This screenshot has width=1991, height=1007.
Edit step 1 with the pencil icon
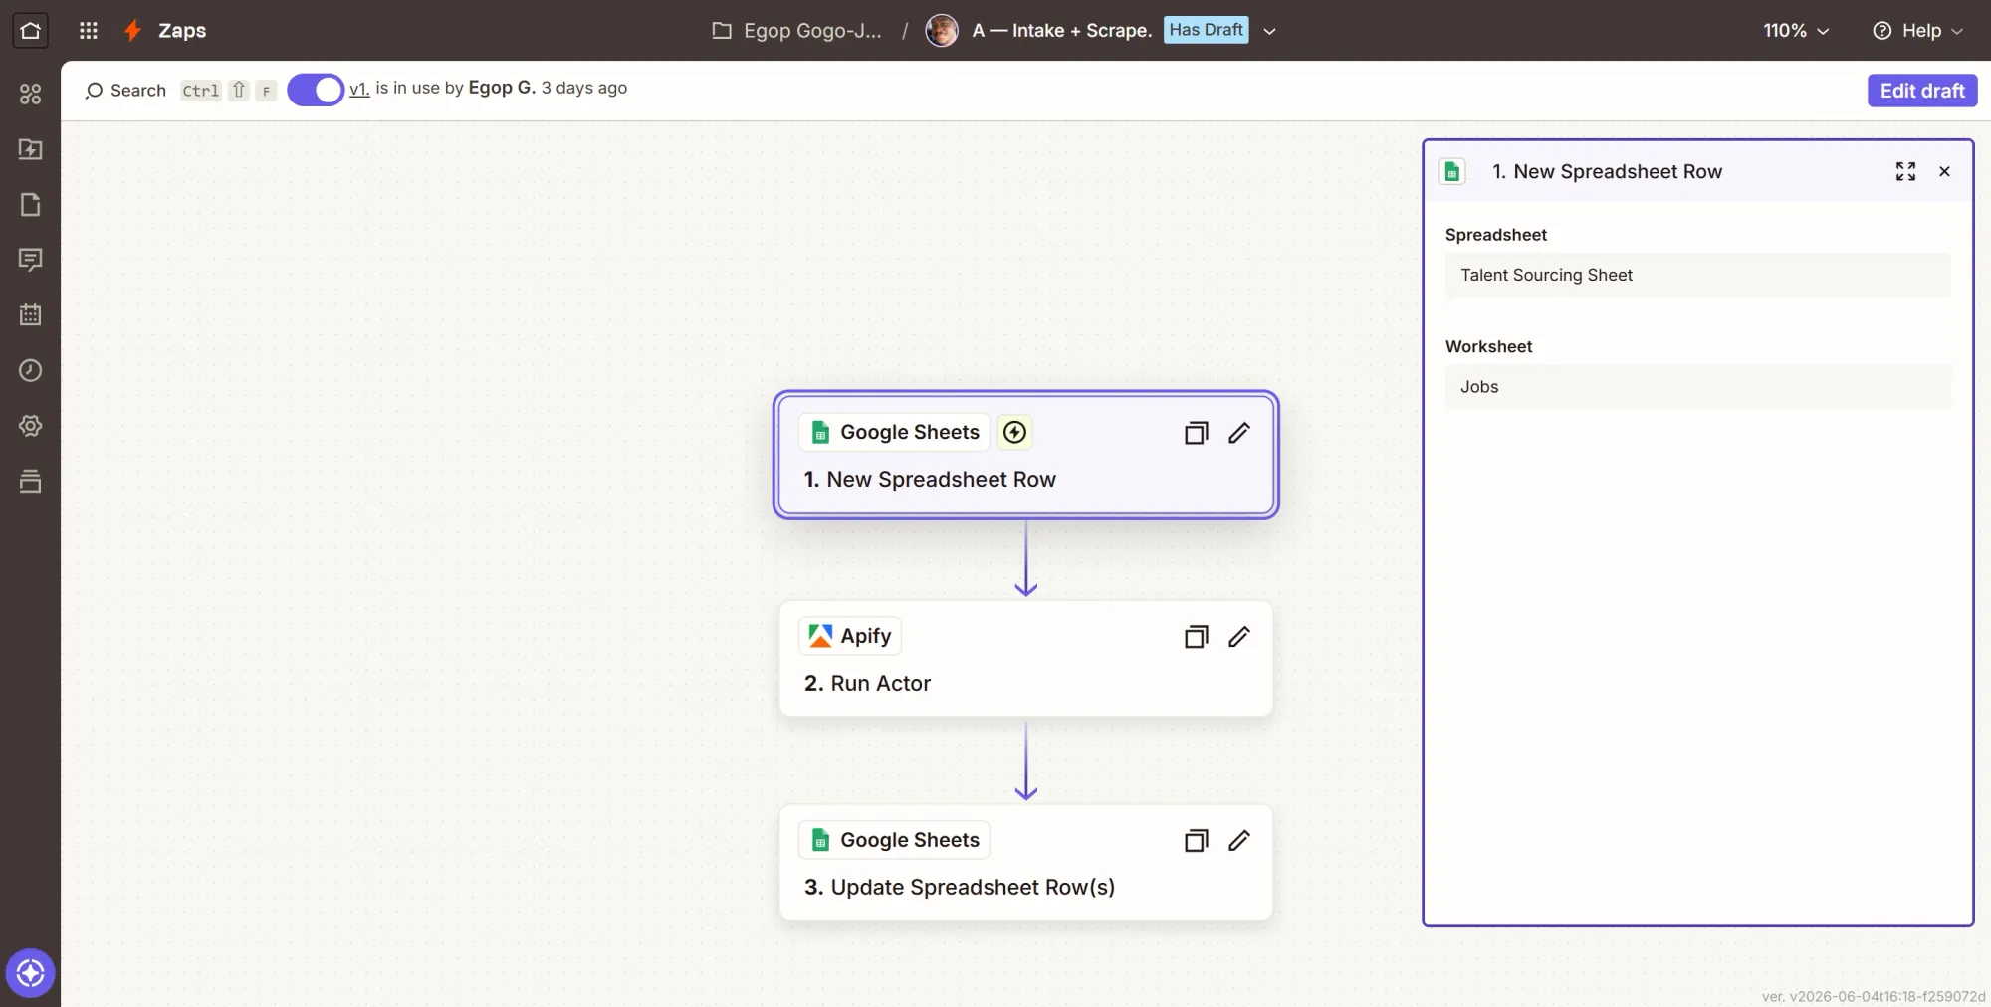point(1239,433)
